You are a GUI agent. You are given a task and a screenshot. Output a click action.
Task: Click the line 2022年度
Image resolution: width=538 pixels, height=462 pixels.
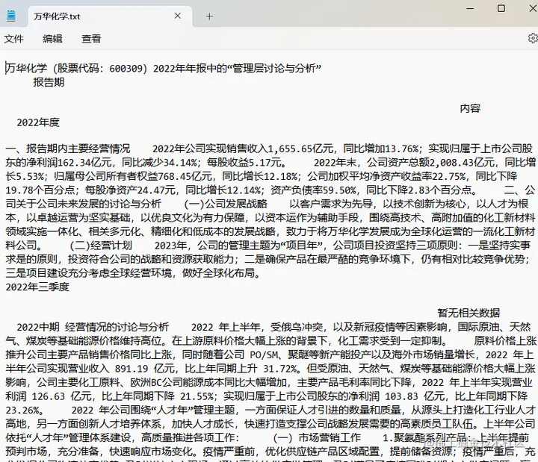pyautogui.click(x=38, y=122)
